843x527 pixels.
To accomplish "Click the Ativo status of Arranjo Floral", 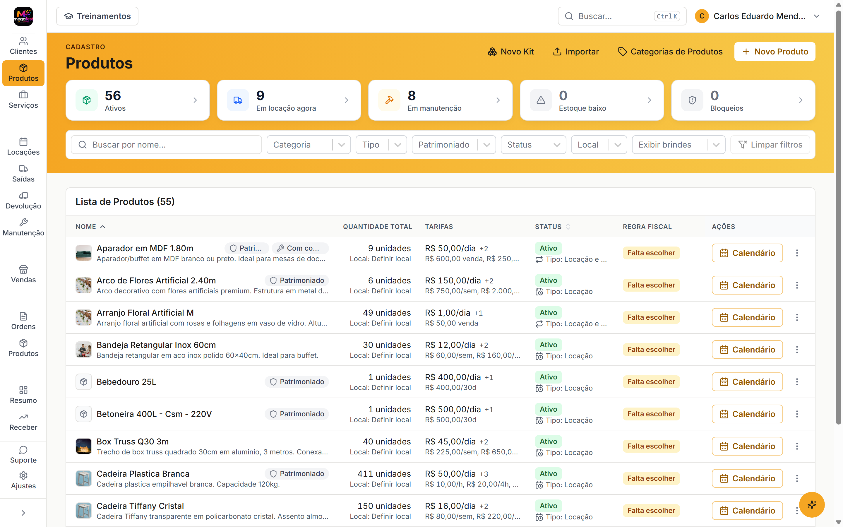I will point(548,313).
